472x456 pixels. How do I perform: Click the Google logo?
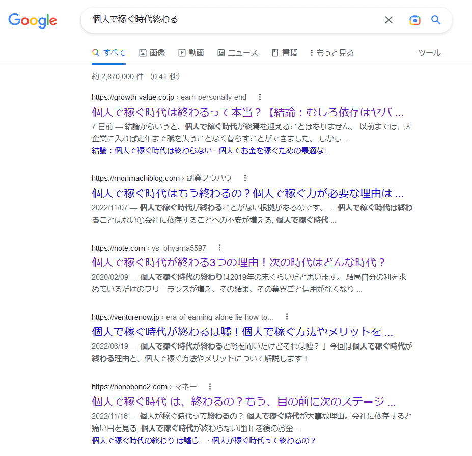pos(33,20)
